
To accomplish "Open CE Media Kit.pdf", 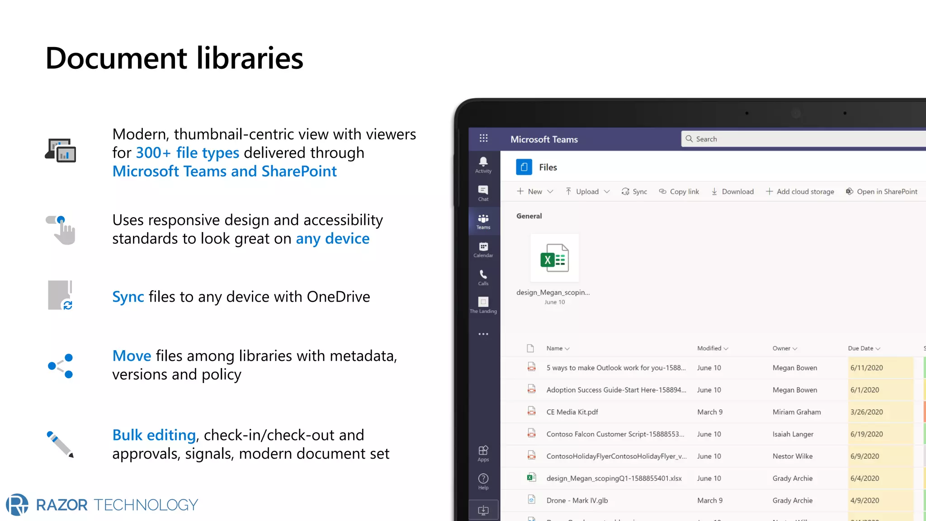I will pyautogui.click(x=572, y=412).
